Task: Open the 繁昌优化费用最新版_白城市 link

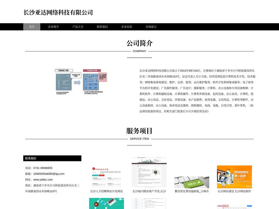Action: click(192, 191)
